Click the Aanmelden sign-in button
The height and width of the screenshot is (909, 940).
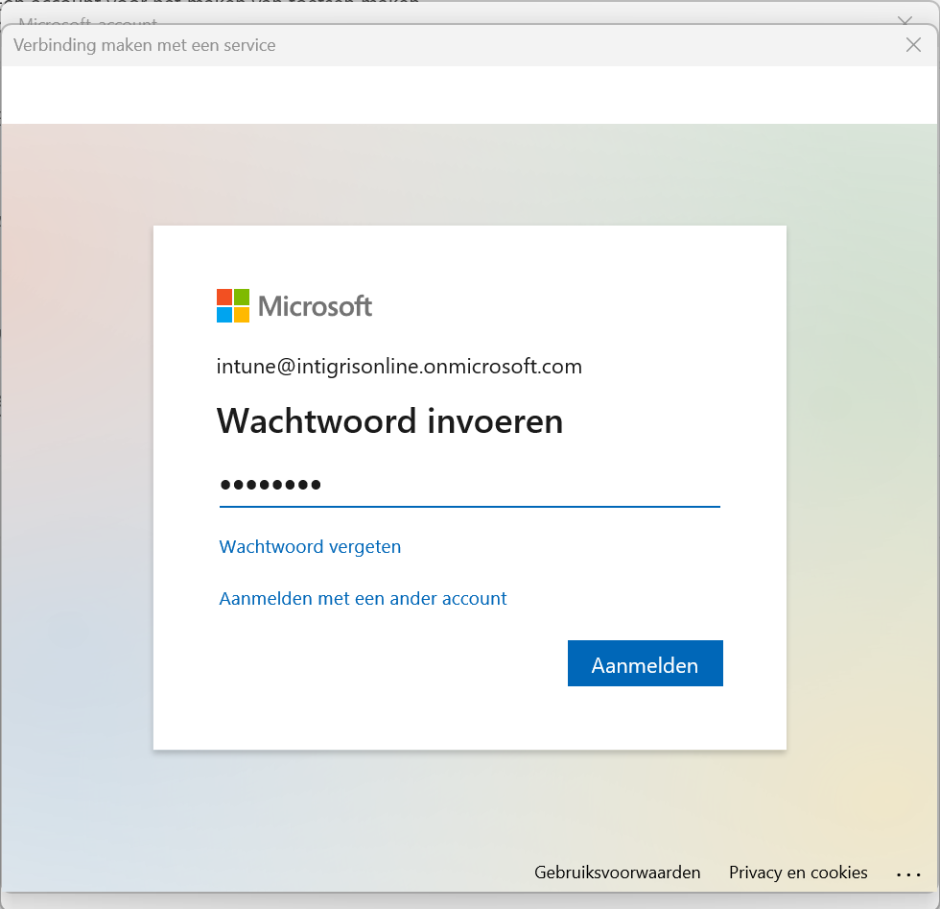pyautogui.click(x=645, y=663)
